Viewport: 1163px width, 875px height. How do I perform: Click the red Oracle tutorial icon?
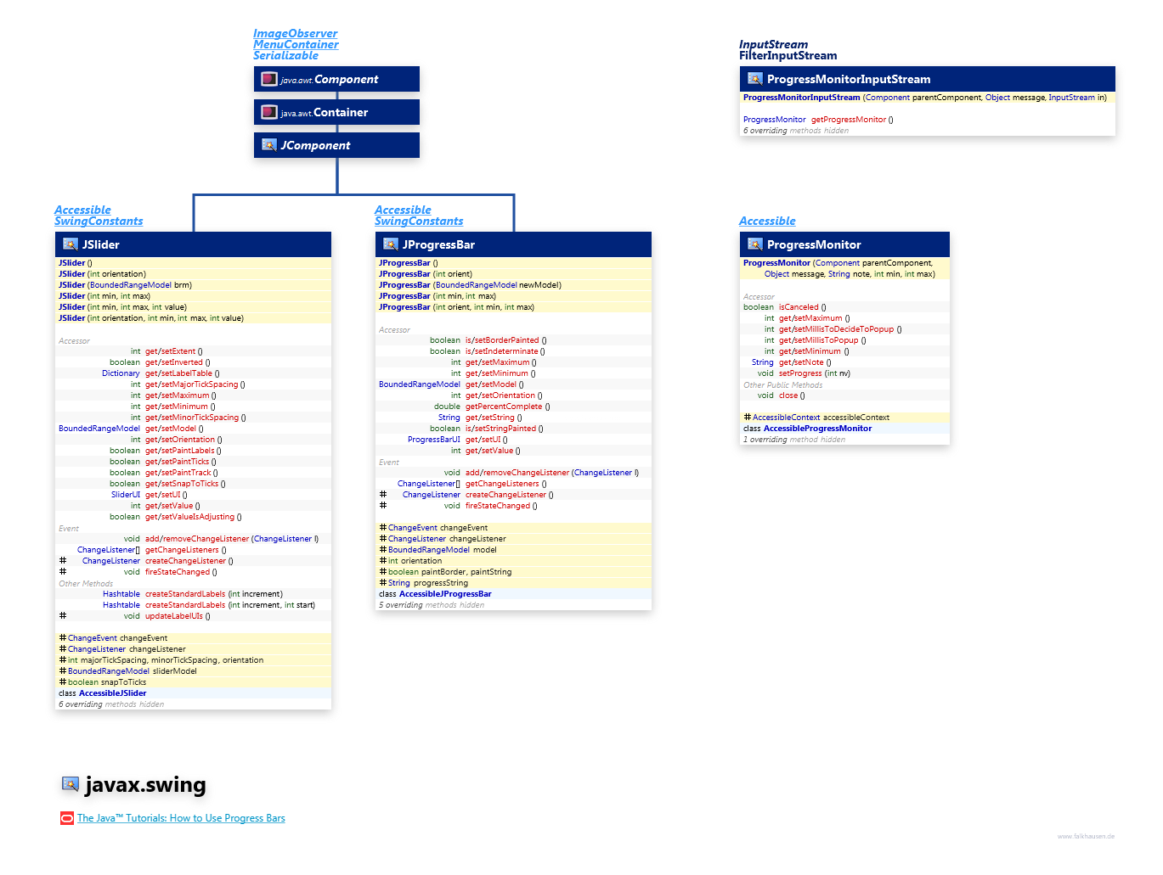67,818
